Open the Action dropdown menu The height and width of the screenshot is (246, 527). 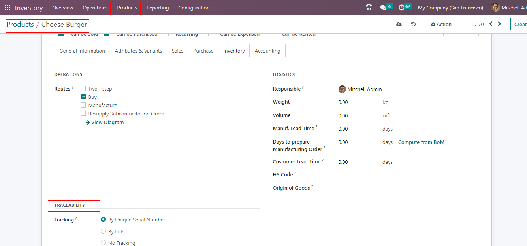[441, 25]
